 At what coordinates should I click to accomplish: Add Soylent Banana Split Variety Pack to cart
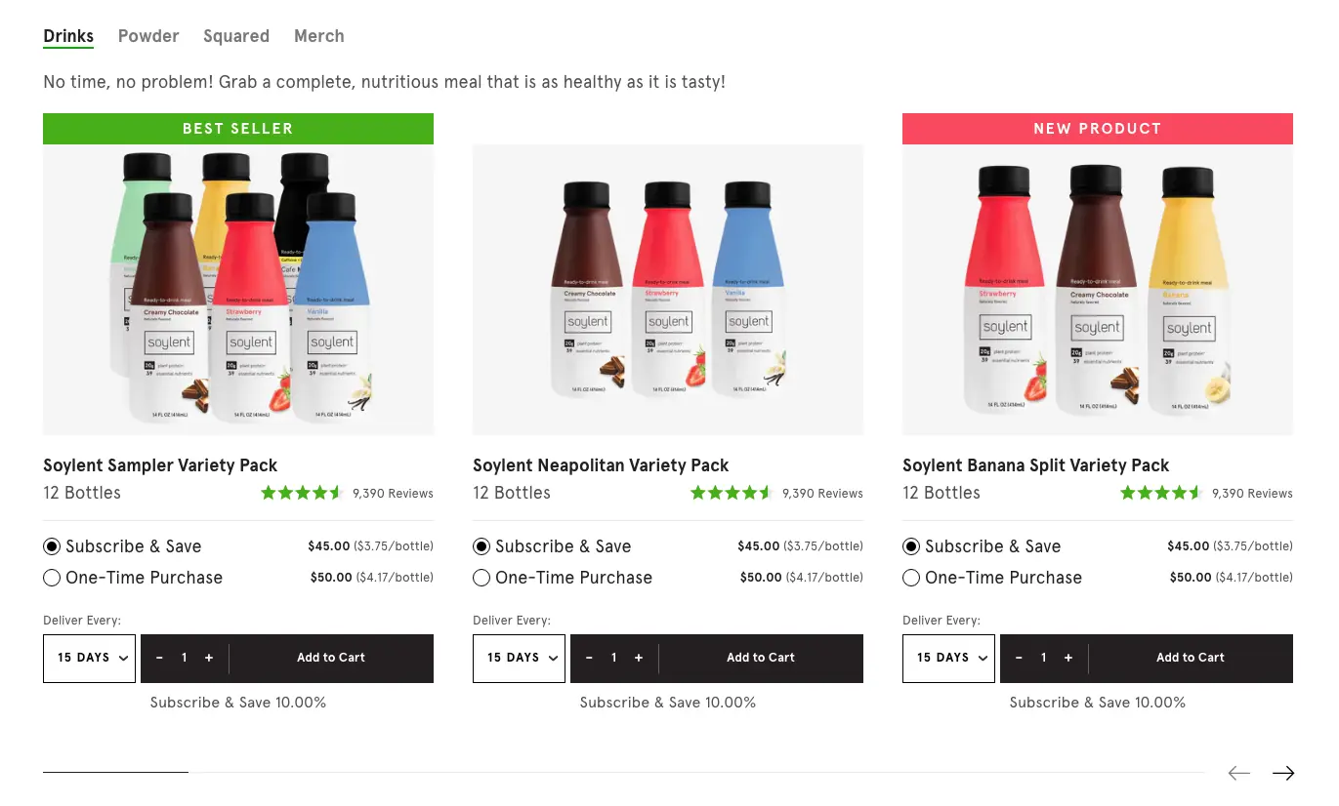(x=1191, y=658)
